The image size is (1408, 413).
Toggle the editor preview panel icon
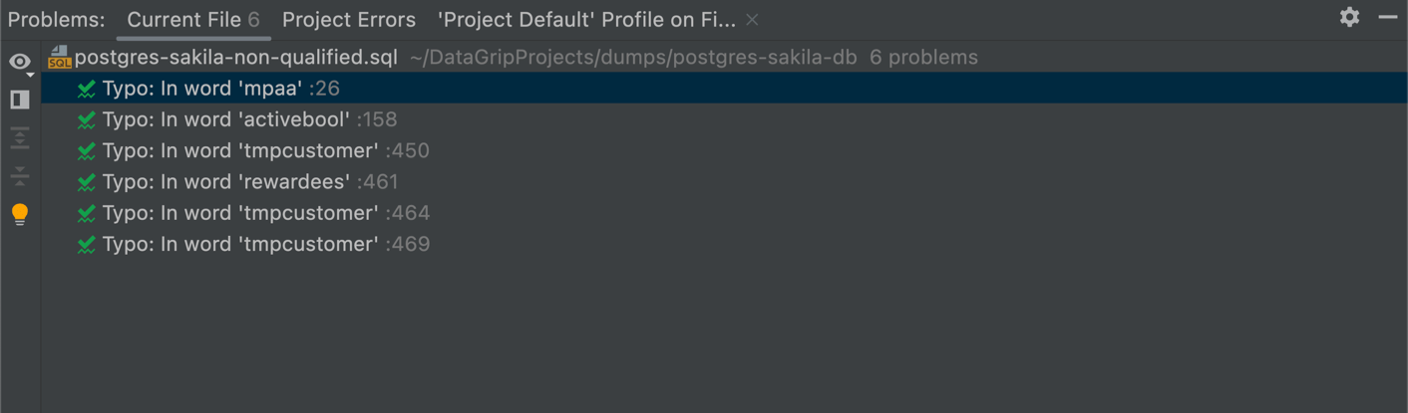pyautogui.click(x=19, y=100)
